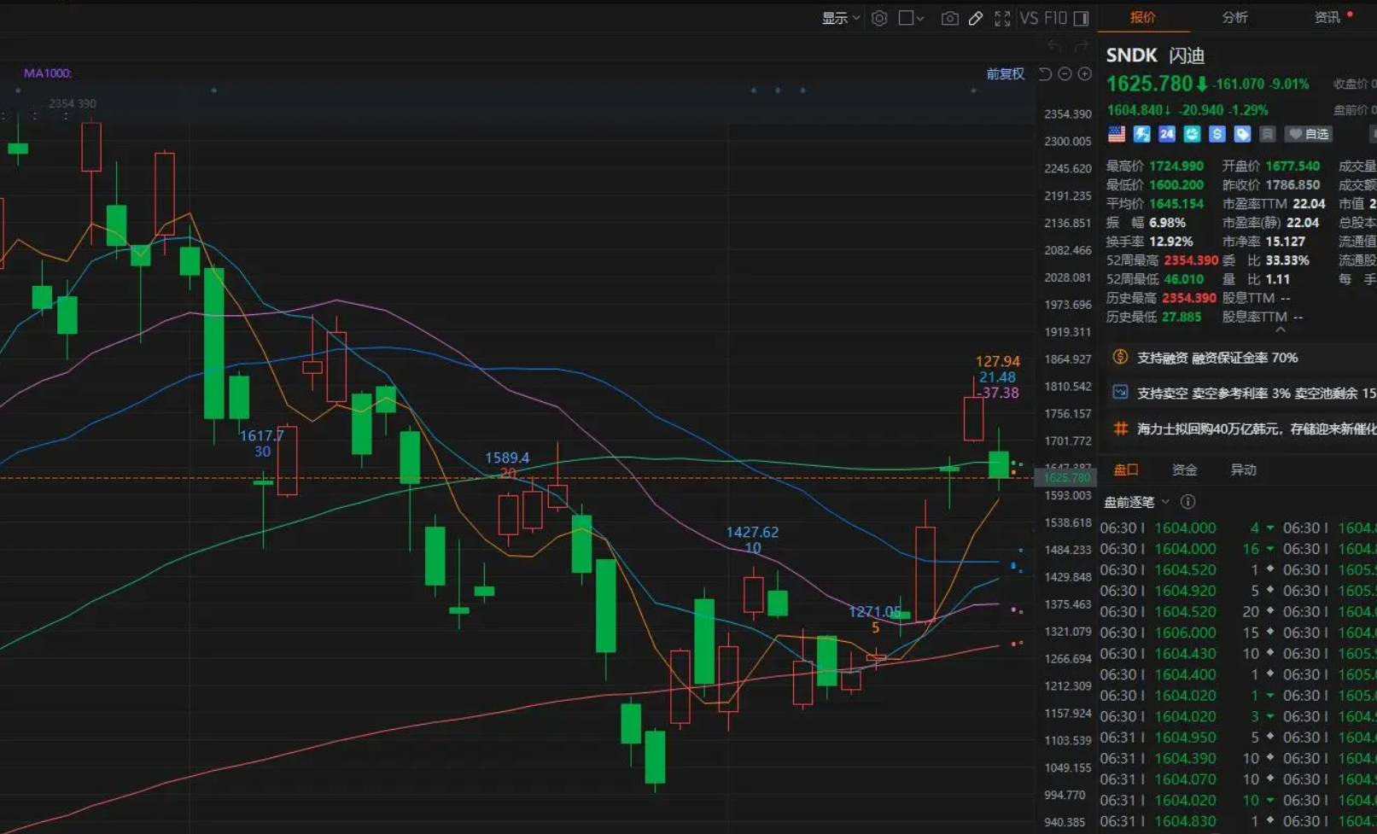Enter fullscreen chart mode

pos(1002,18)
